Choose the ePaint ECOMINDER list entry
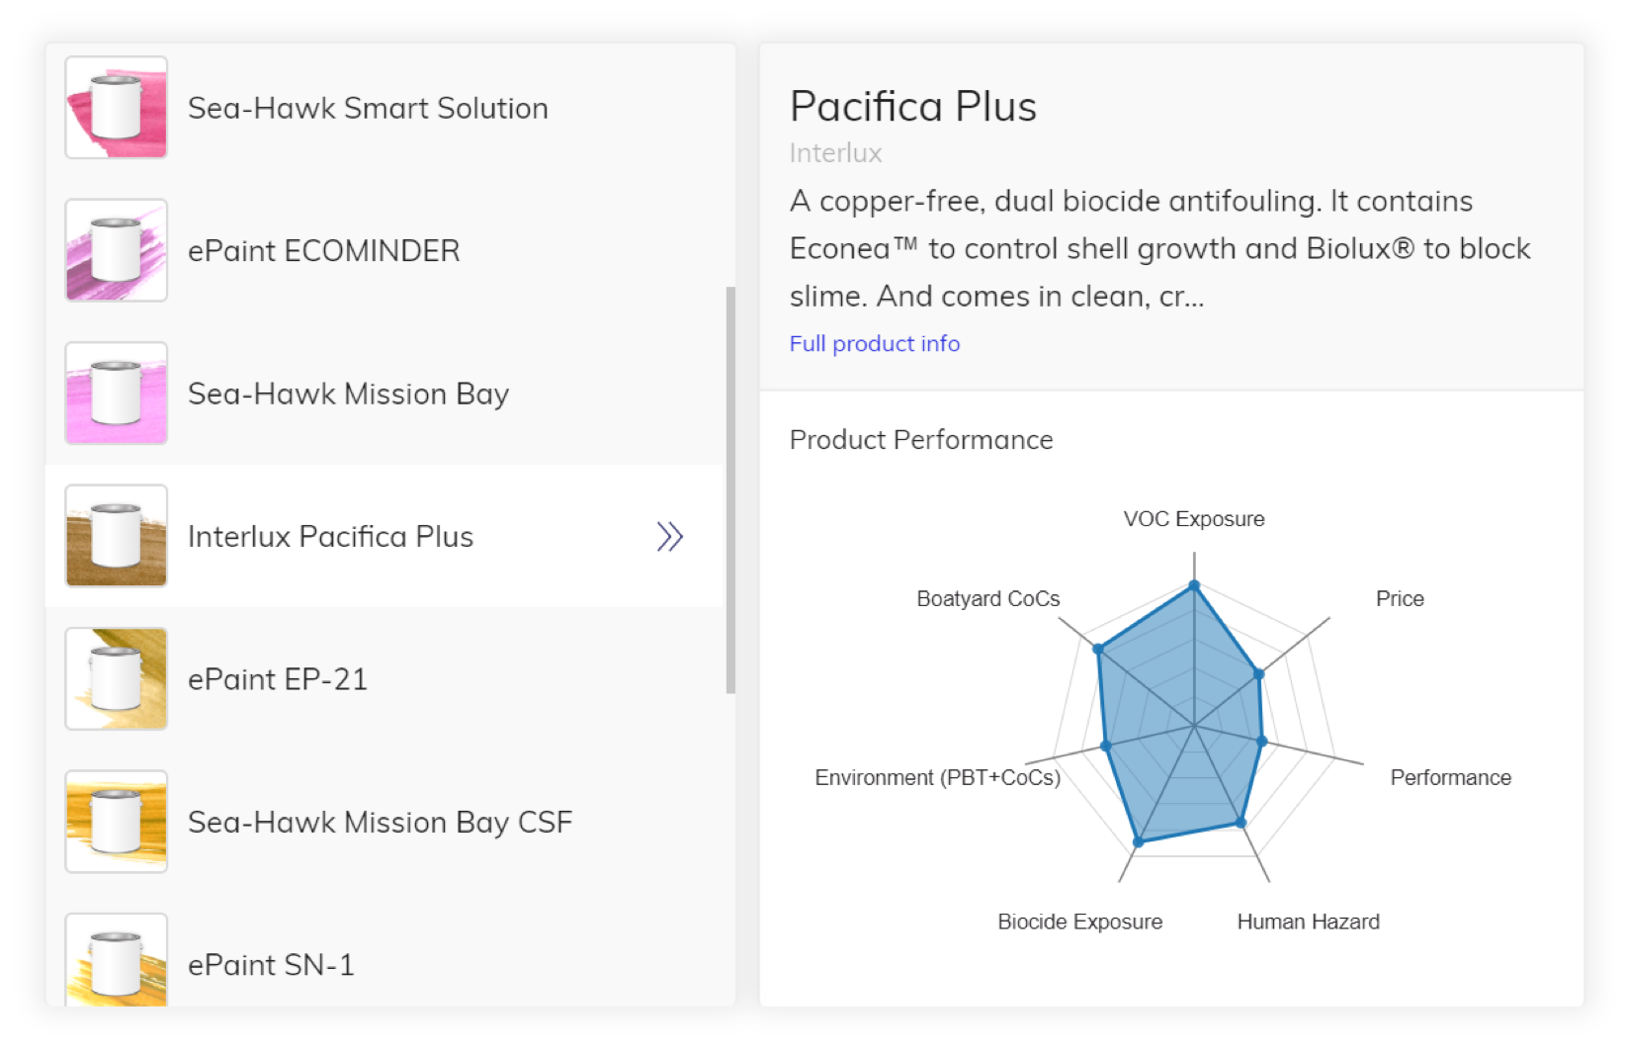 pyautogui.click(x=323, y=251)
